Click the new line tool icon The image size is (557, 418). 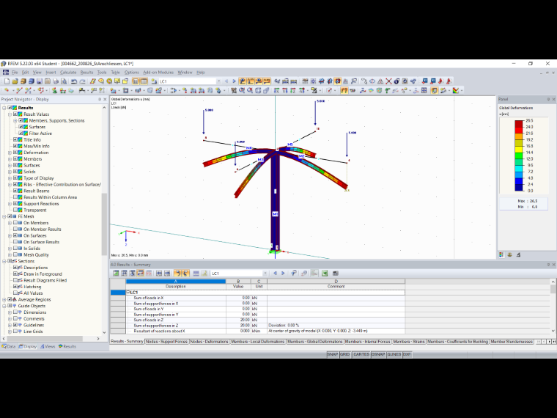point(19,91)
